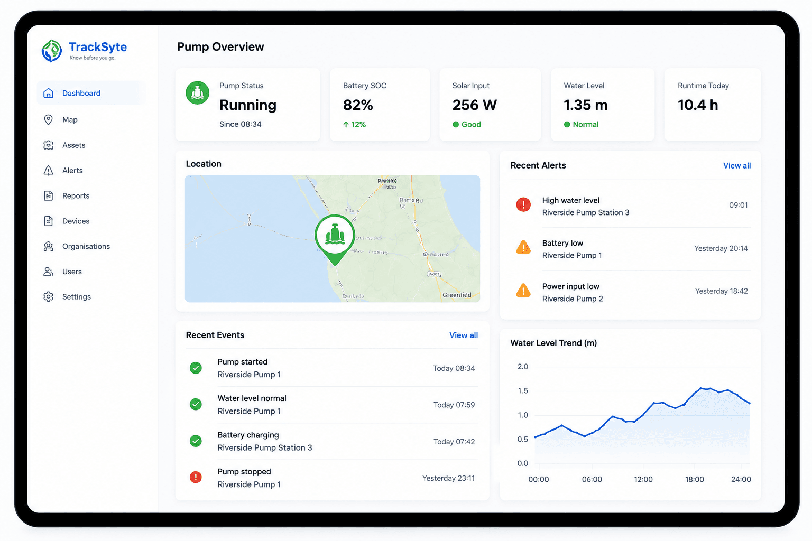
Task: Click the green dot beside Normal
Action: tap(567, 125)
